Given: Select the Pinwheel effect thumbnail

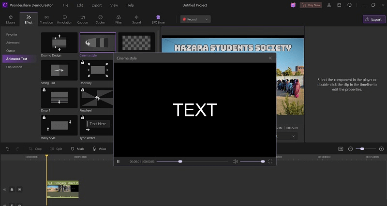Looking at the screenshot, I should pyautogui.click(x=96, y=98).
